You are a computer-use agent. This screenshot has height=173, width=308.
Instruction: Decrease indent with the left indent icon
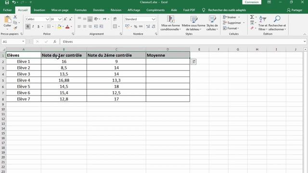coord(96,26)
